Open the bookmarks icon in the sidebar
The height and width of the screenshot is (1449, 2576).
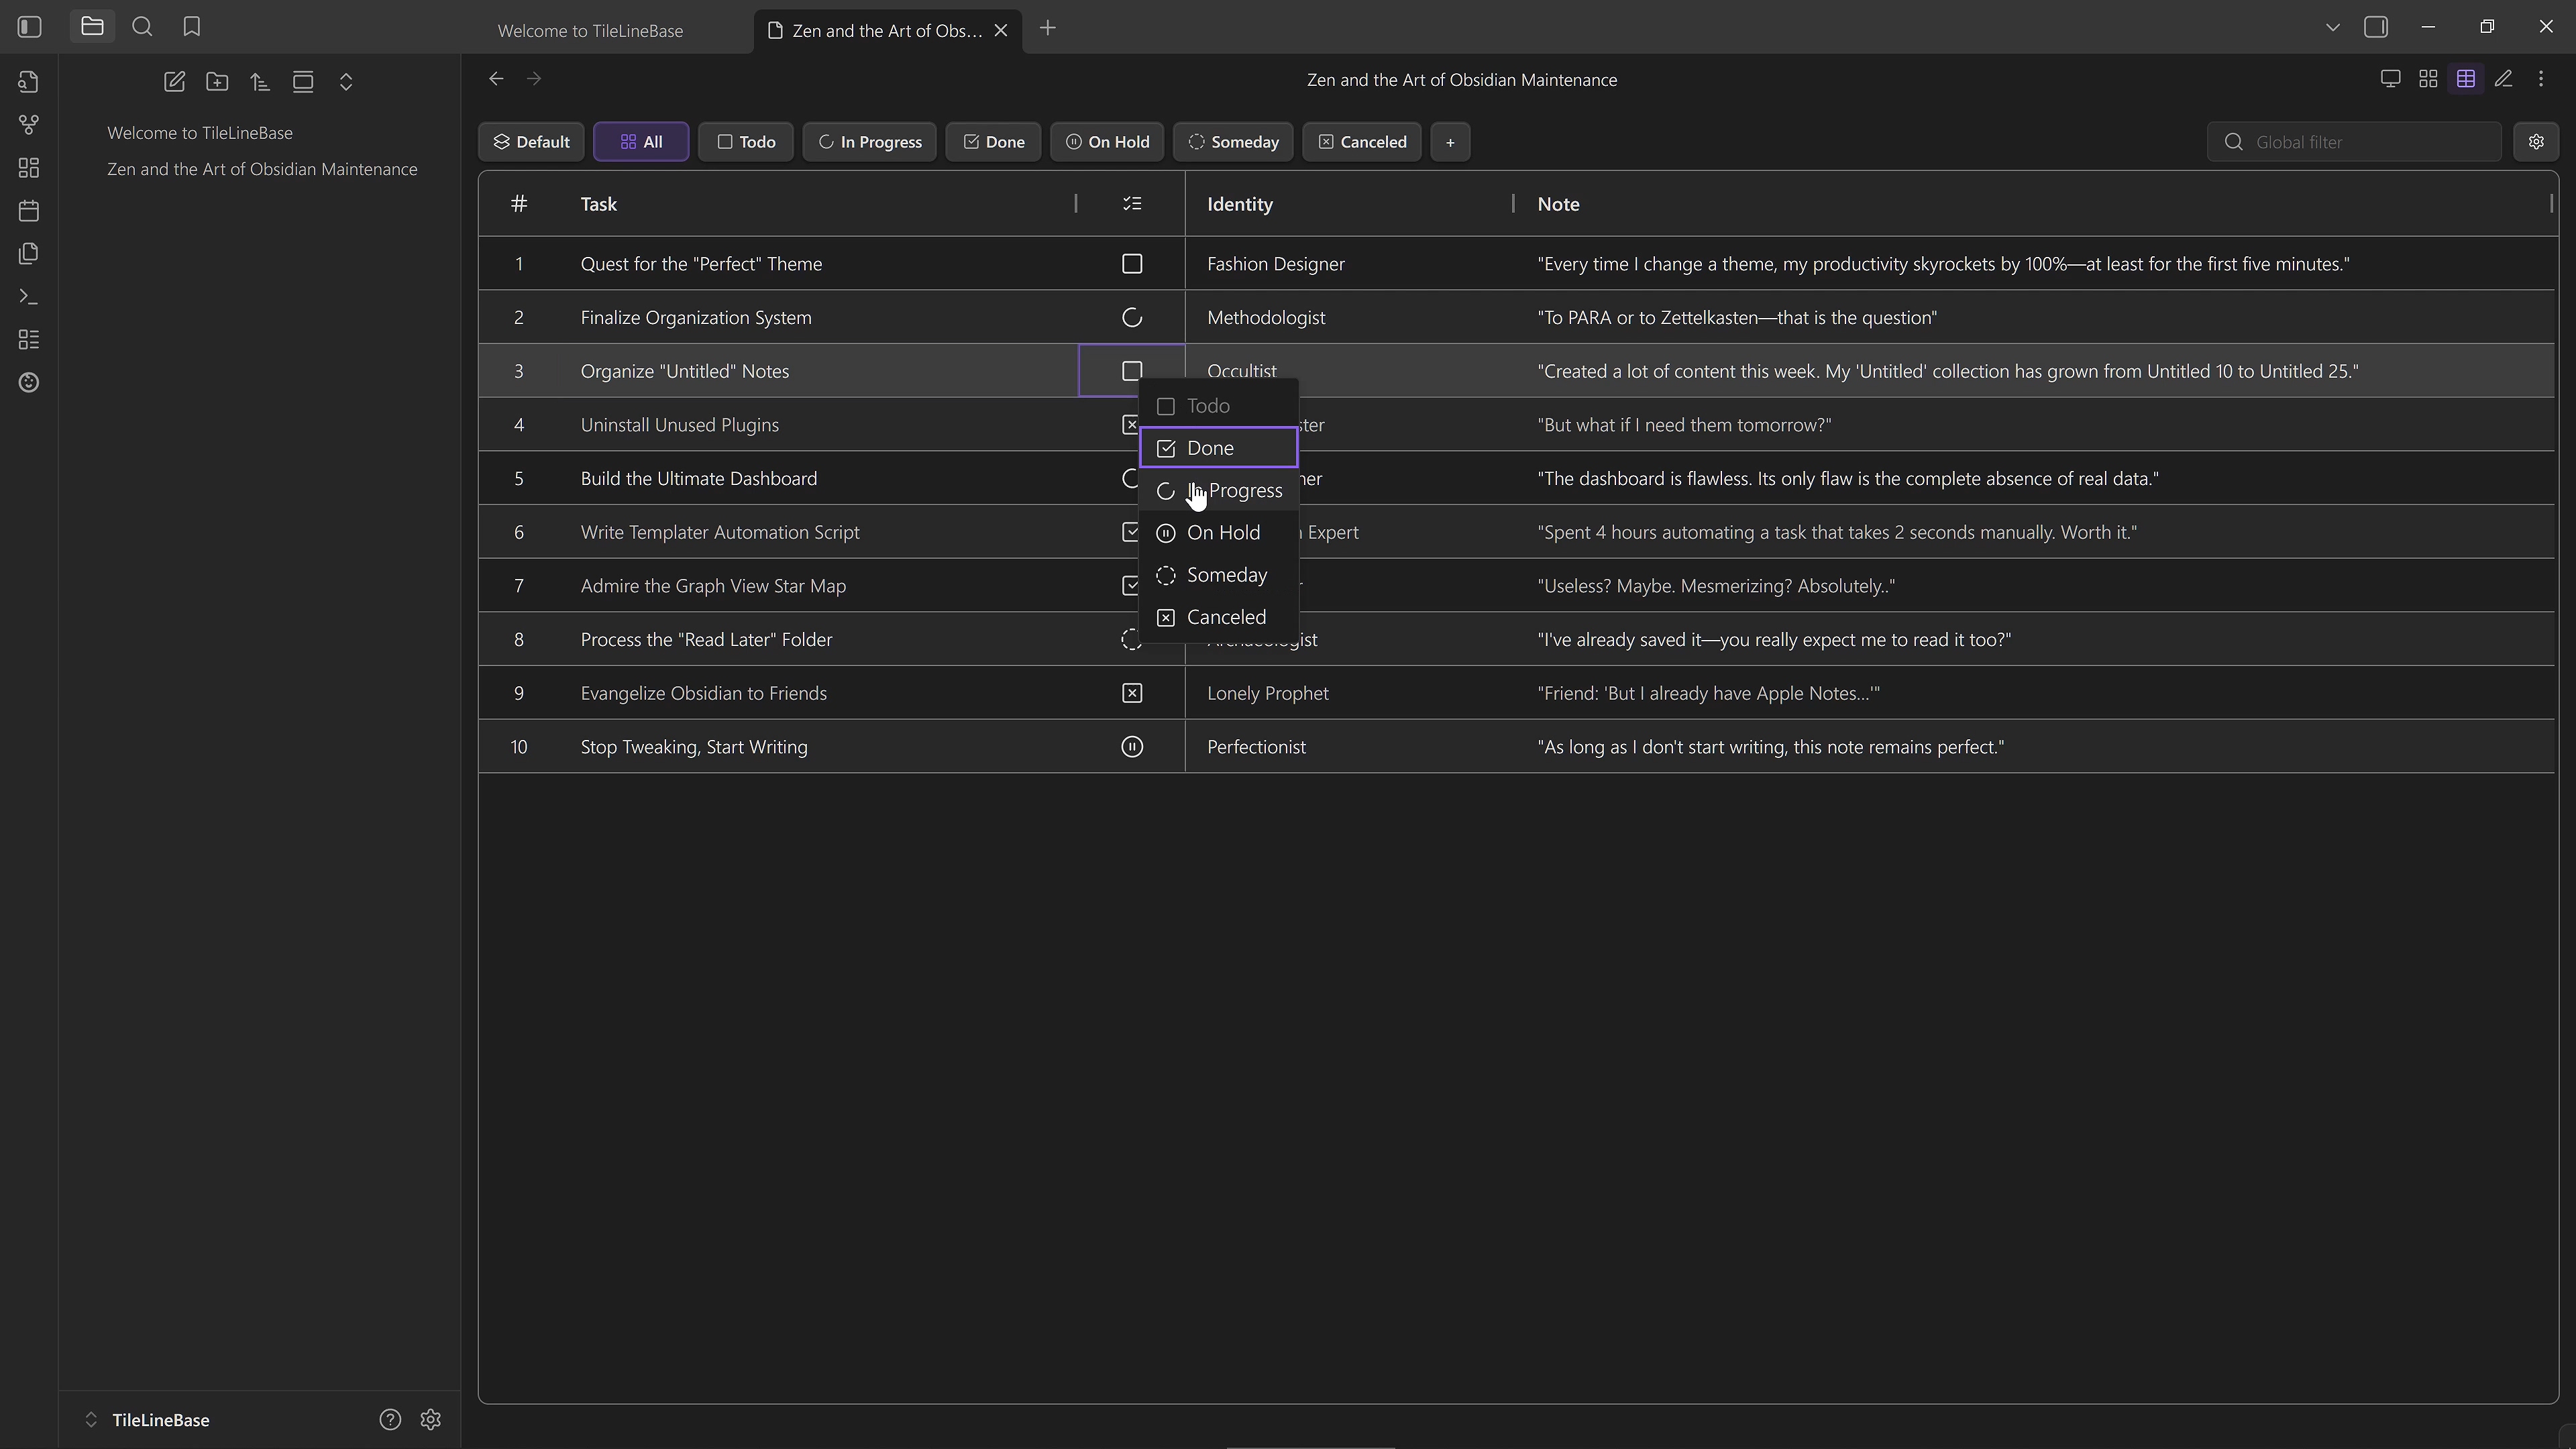191,27
